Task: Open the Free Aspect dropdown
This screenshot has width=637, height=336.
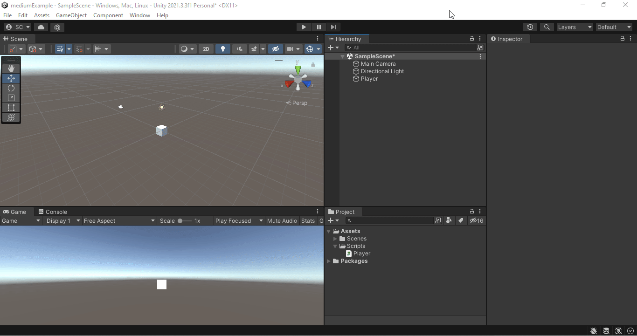Action: (x=119, y=221)
